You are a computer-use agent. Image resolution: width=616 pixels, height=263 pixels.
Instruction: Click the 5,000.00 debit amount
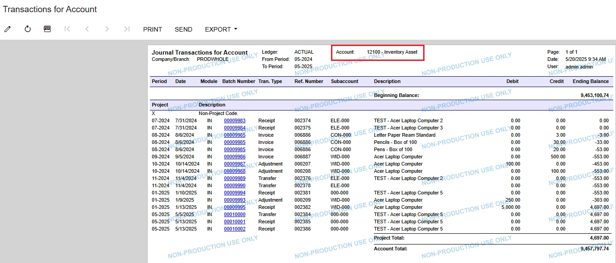511,207
